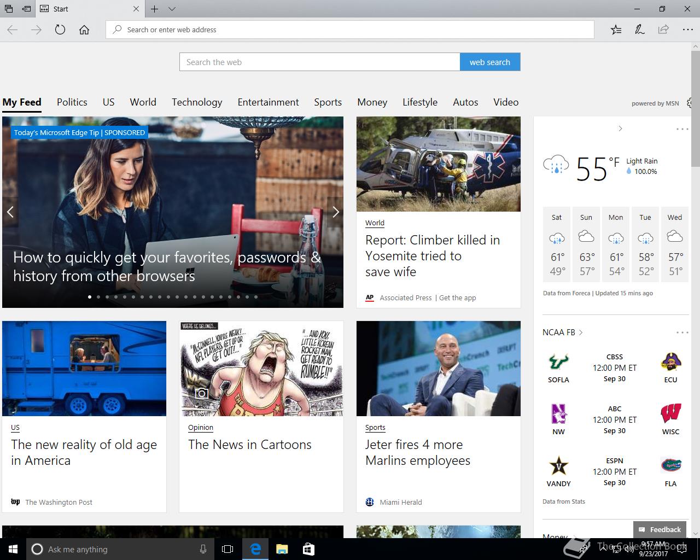Click the Opinion category label
Image resolution: width=700 pixels, height=560 pixels.
(x=201, y=428)
